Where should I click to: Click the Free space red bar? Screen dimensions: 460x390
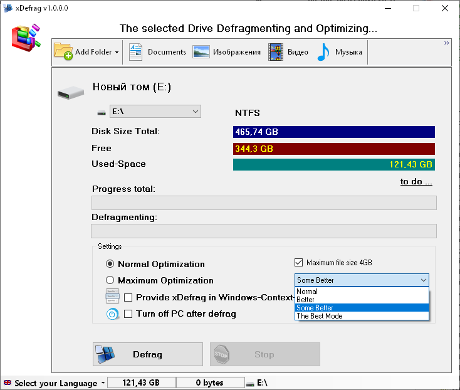(334, 149)
